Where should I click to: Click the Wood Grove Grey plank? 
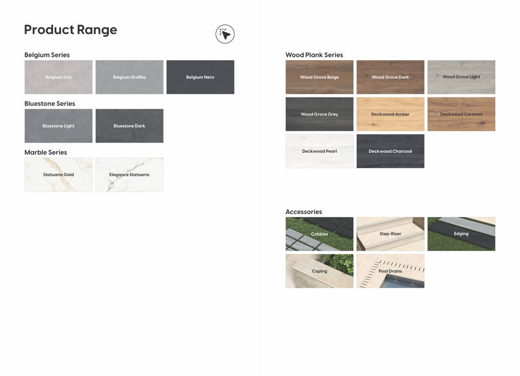tap(320, 114)
